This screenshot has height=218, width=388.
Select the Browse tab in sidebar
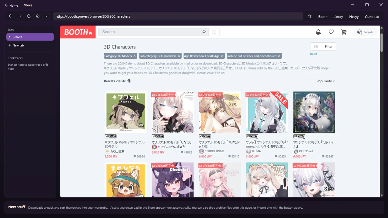(x=30, y=37)
